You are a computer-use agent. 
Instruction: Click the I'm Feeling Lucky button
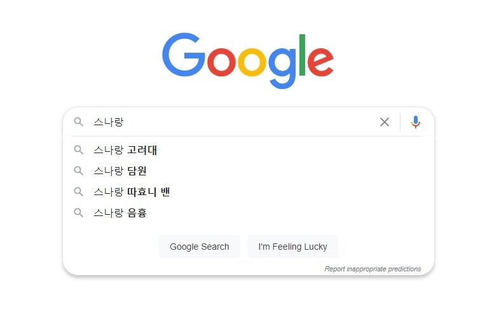pos(293,247)
